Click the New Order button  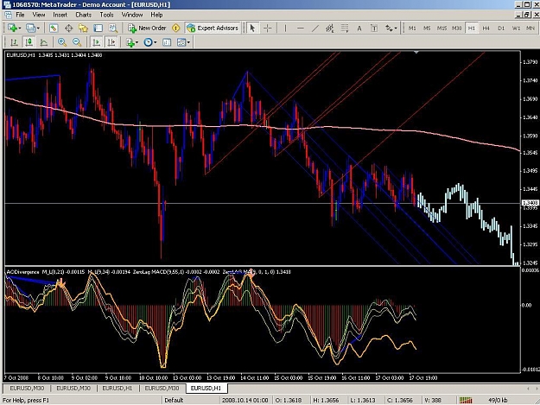pos(147,28)
